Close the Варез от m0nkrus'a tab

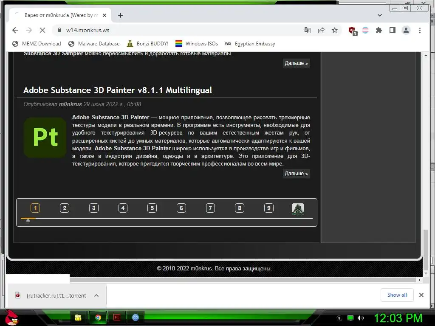point(105,15)
